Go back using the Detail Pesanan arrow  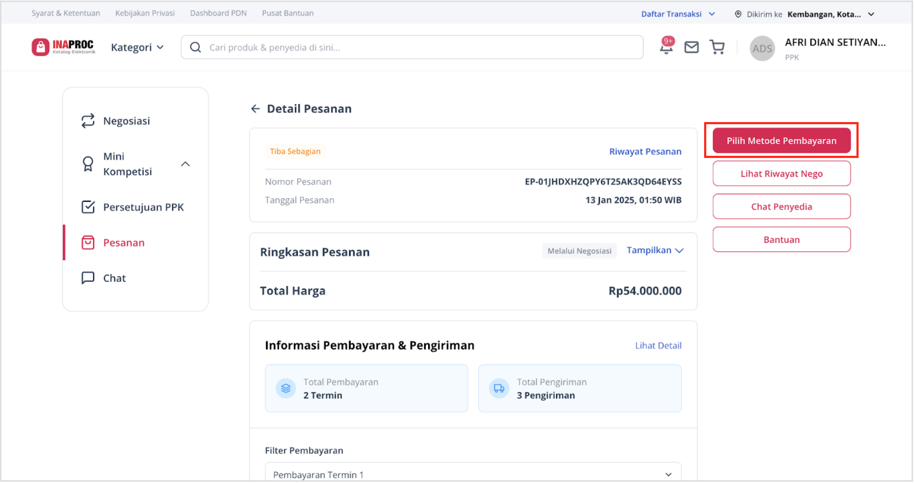(x=255, y=109)
